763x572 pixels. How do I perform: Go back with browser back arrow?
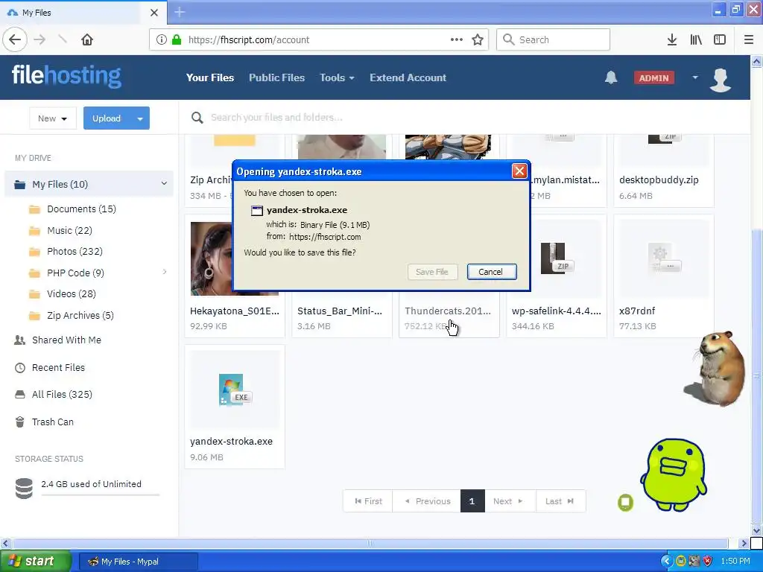point(15,39)
